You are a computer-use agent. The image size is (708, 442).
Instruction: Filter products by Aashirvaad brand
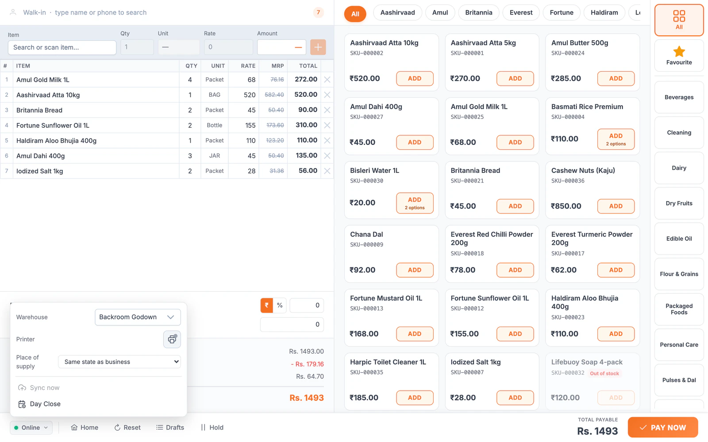[x=397, y=13]
